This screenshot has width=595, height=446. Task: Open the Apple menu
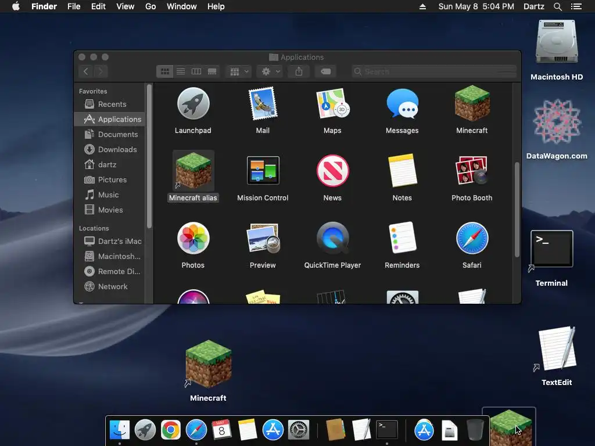pyautogui.click(x=16, y=6)
